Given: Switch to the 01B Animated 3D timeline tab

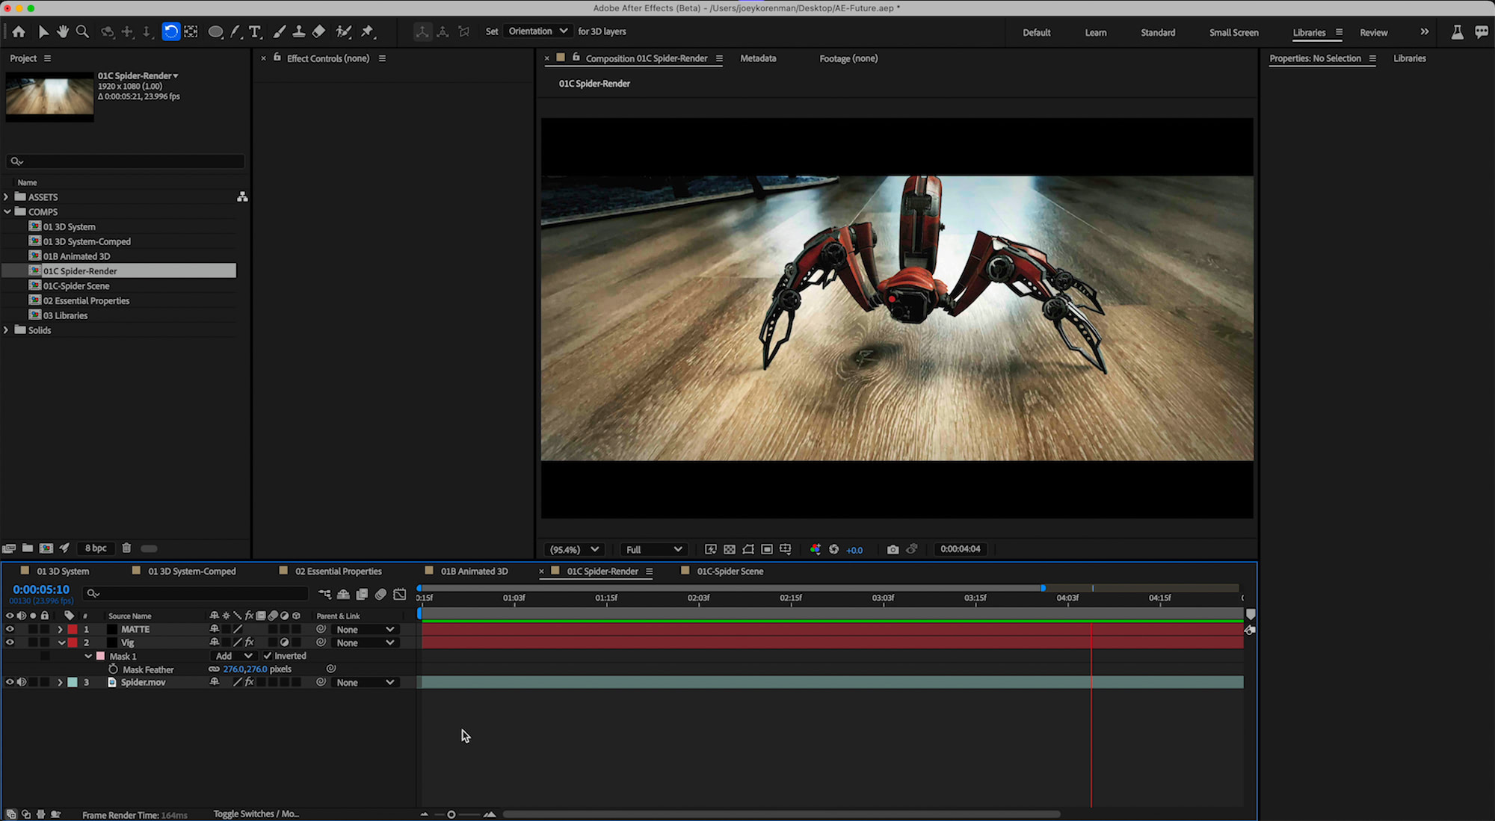Looking at the screenshot, I should (x=473, y=571).
